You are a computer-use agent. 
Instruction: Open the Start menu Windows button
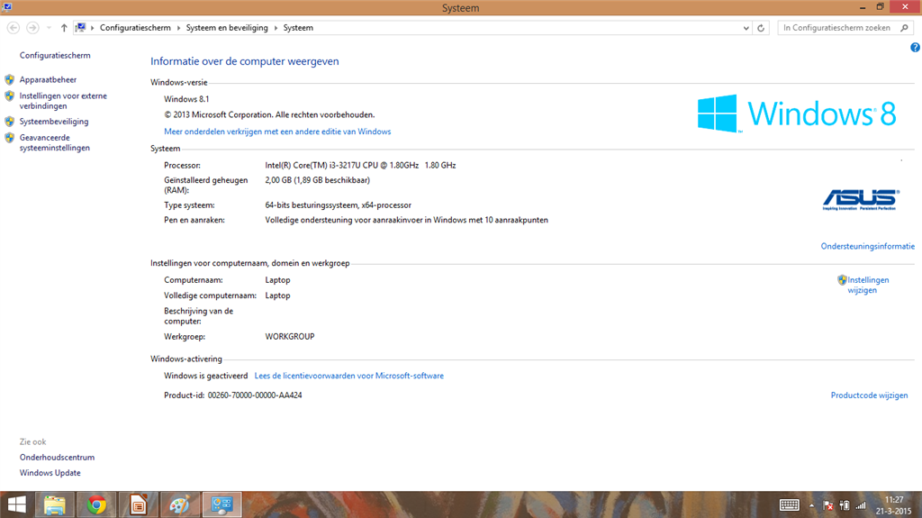click(16, 504)
